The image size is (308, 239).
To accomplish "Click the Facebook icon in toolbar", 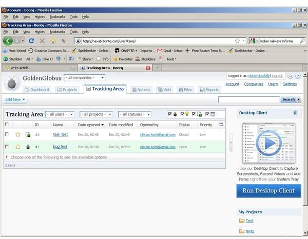I will pos(71,59).
